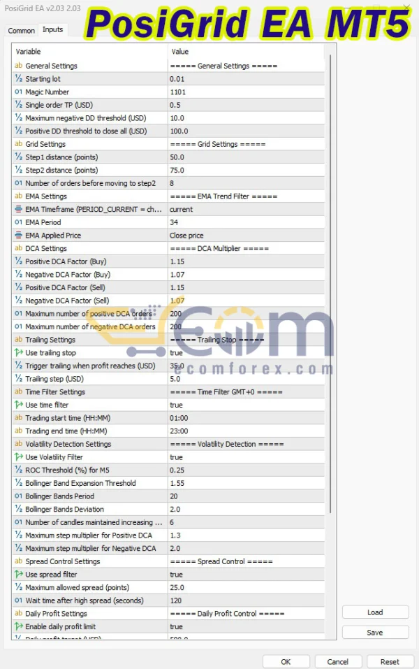Click the Load button
Image resolution: width=419 pixels, height=669 pixels.
[375, 612]
